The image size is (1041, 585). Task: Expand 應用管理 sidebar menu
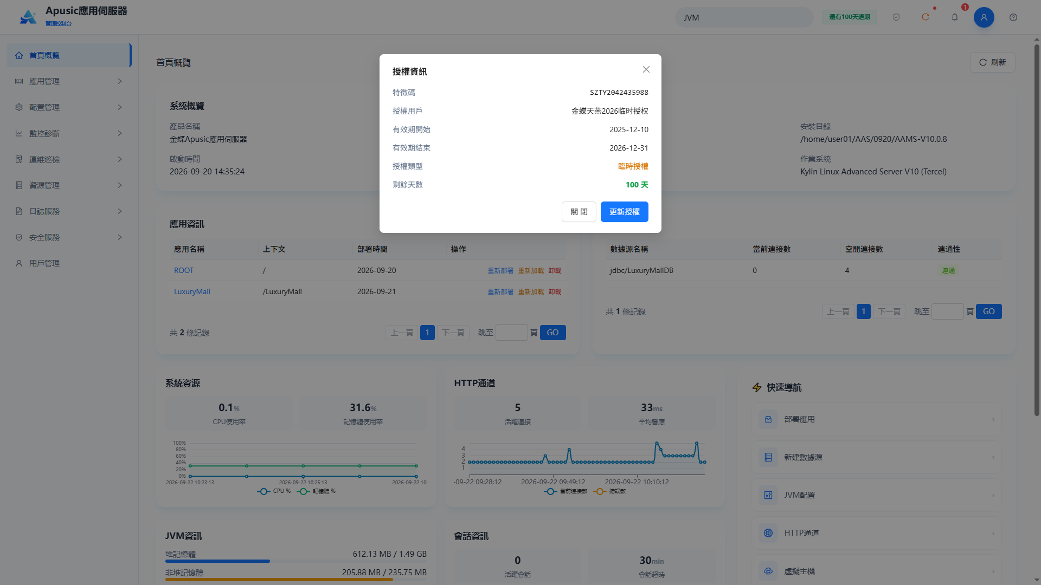coord(69,81)
